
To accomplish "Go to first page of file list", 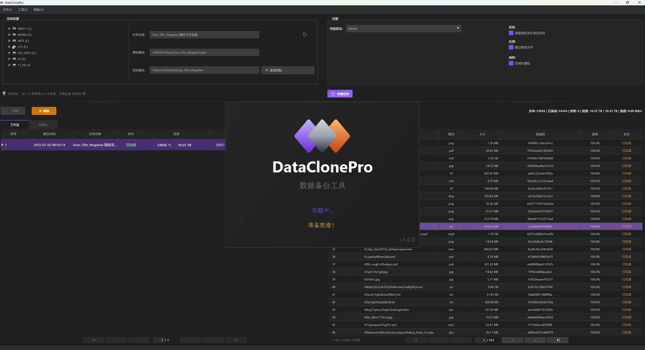I will [416, 340].
